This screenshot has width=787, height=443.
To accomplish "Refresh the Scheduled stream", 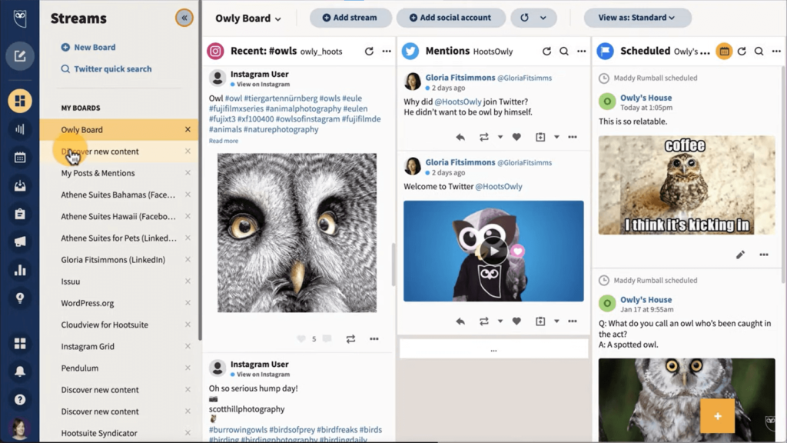I will pyautogui.click(x=742, y=52).
